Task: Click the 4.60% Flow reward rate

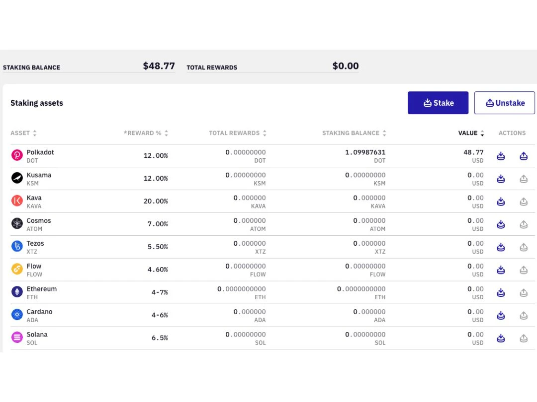Action: (x=158, y=269)
